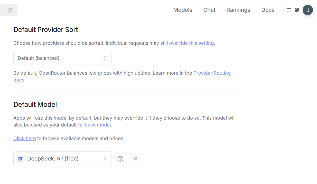Click the Default Model section heading
The image size is (317, 184).
click(x=35, y=105)
